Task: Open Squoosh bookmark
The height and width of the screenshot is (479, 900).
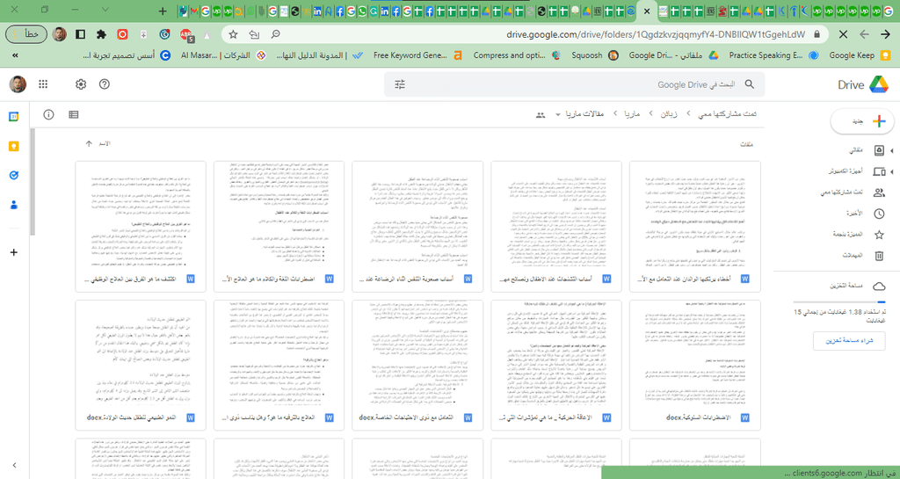Action: pos(594,55)
